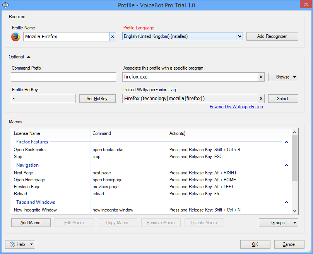Select the Reload macro row
This screenshot has height=254, width=313.
point(151,194)
